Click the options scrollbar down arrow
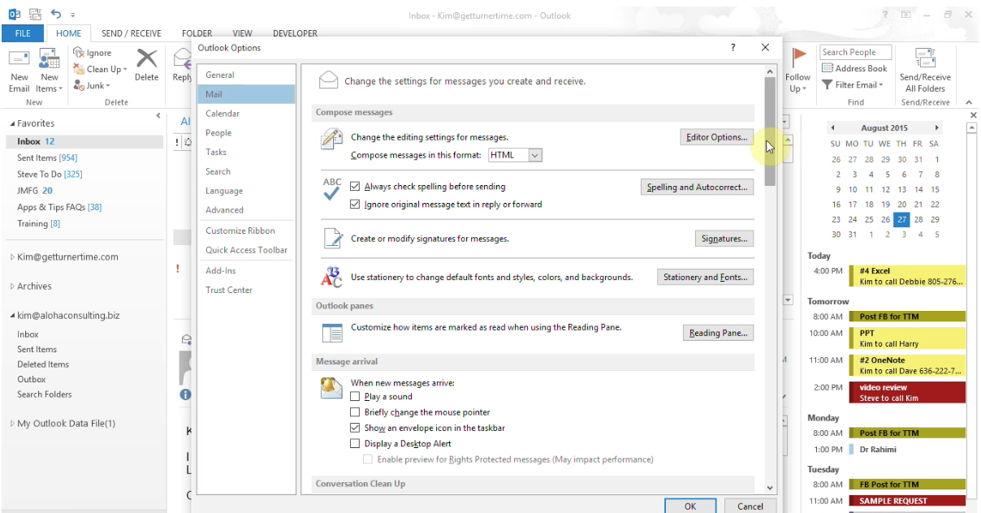This screenshot has width=981, height=513. (770, 487)
